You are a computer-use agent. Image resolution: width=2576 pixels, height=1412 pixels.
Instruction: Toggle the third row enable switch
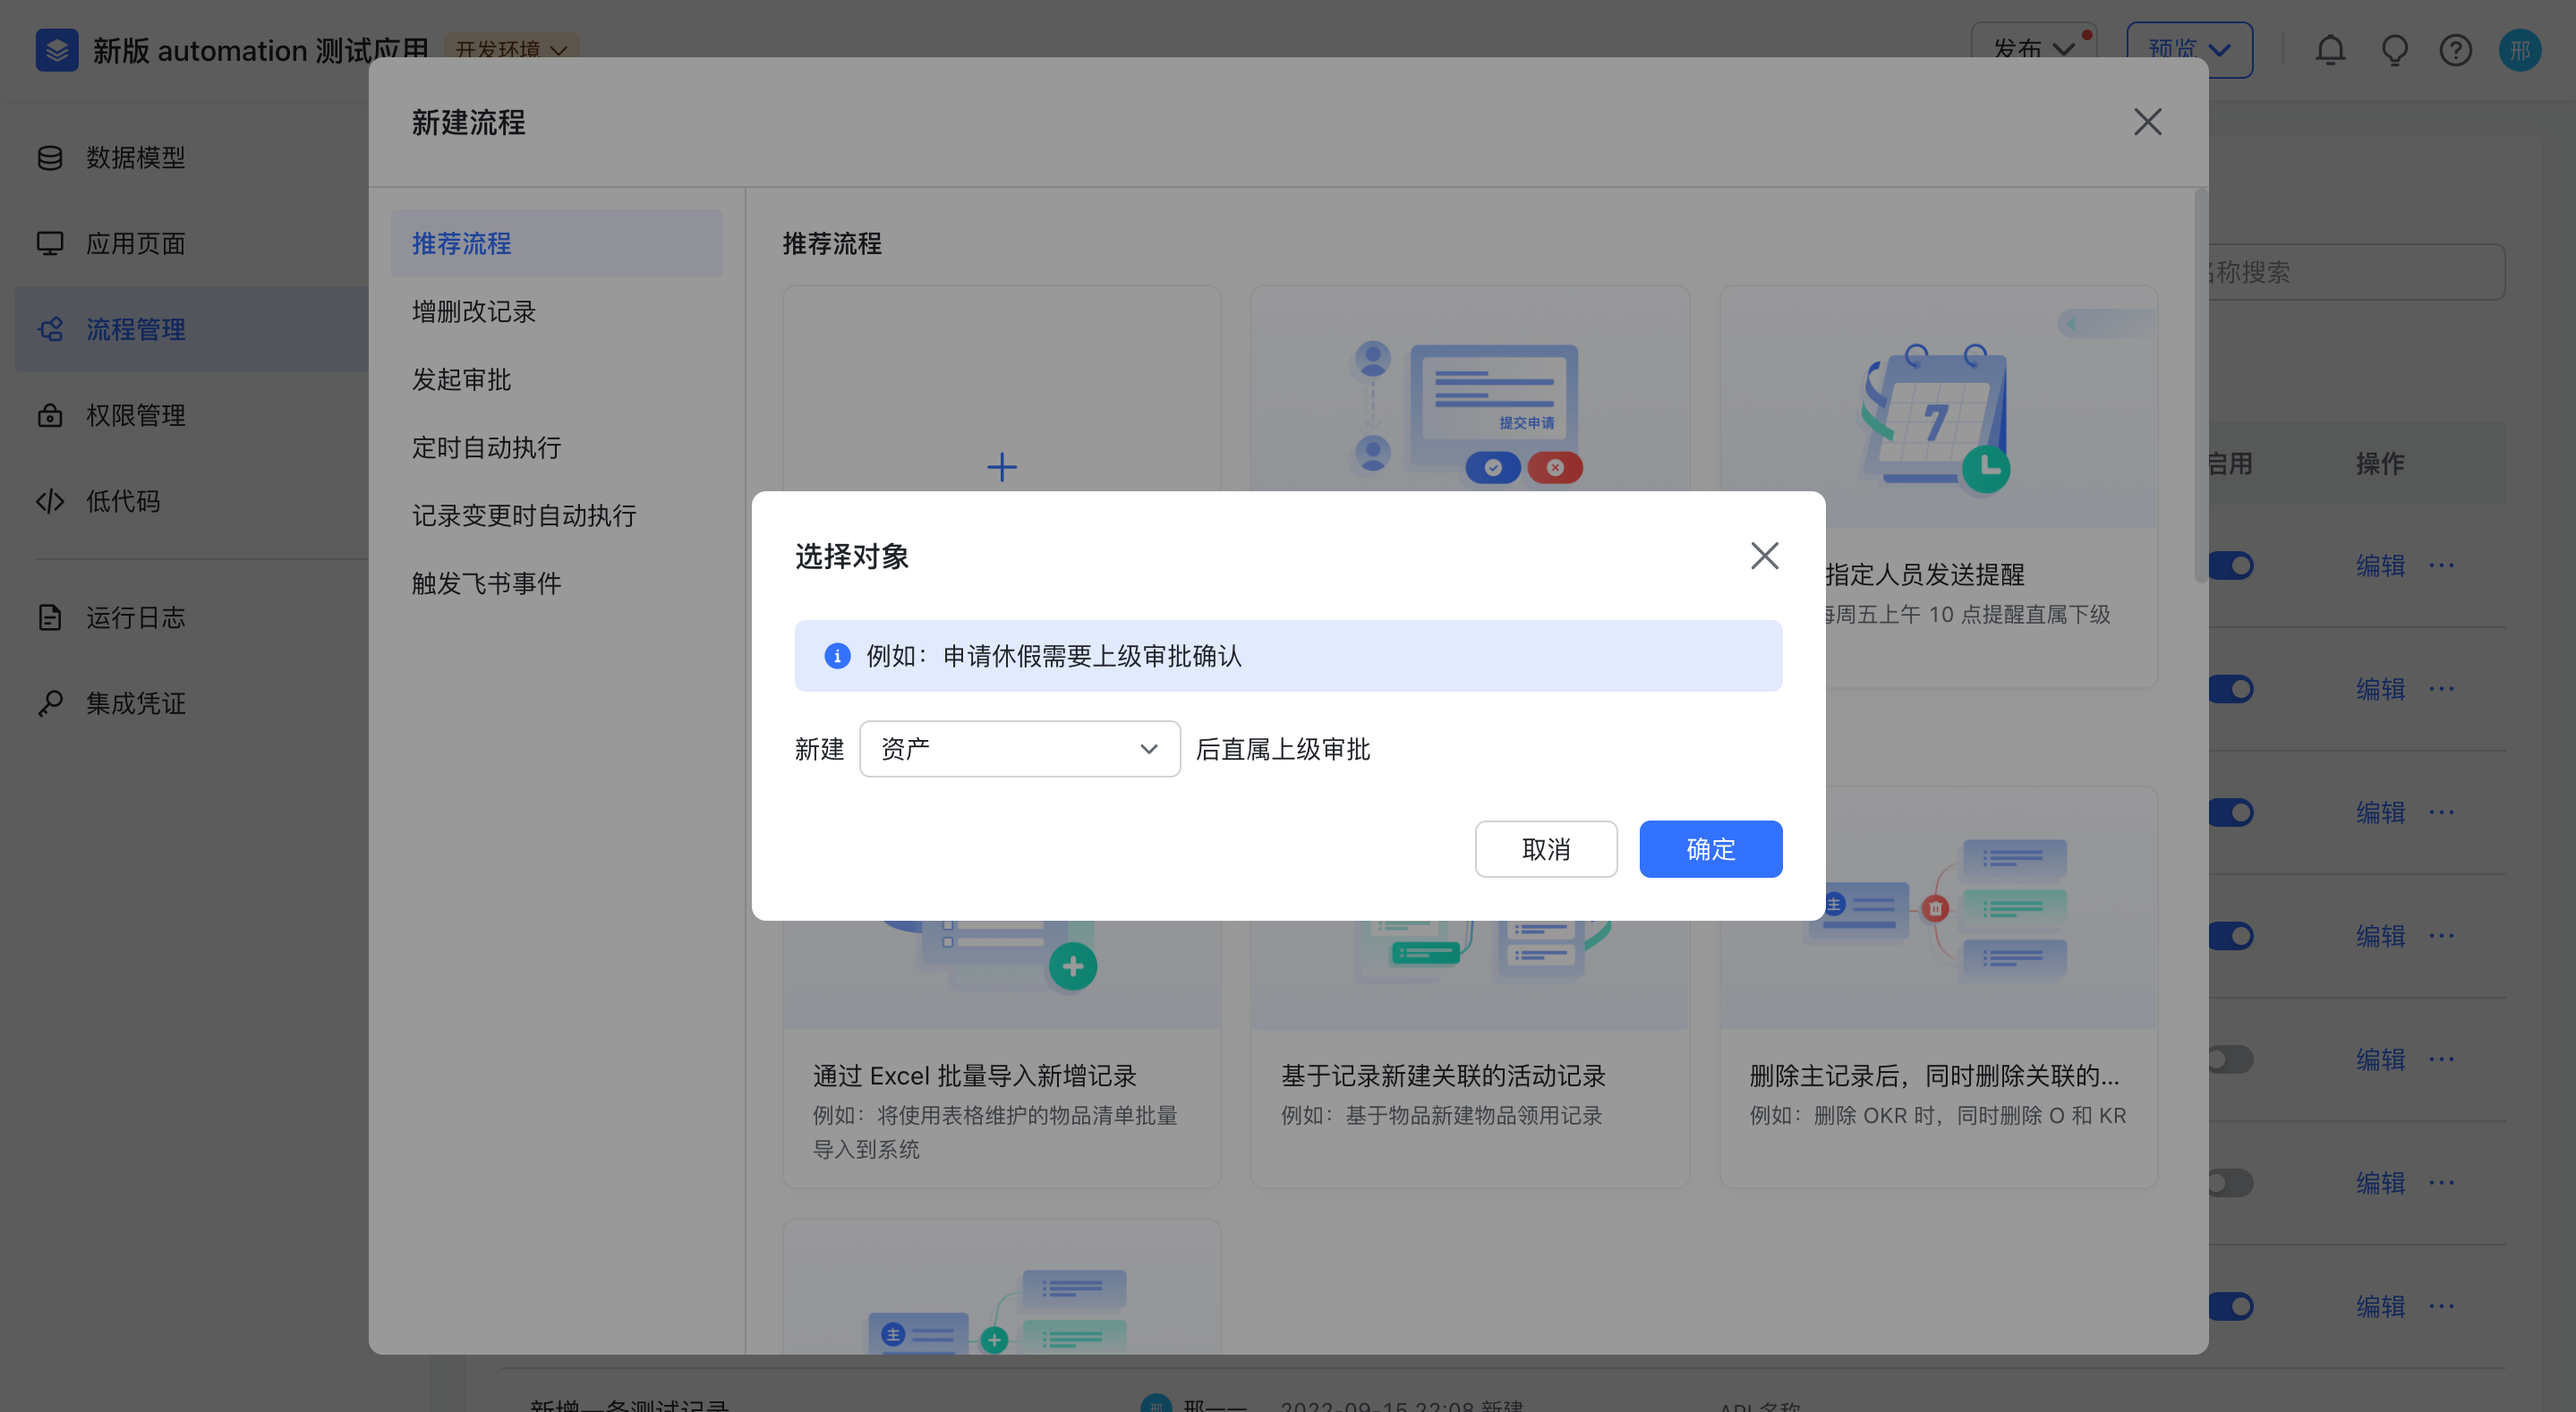(x=2231, y=812)
